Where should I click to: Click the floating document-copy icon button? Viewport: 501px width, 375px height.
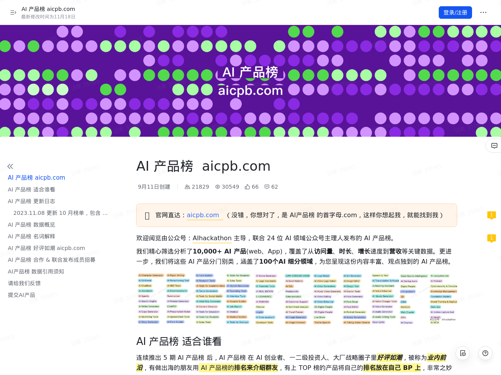pyautogui.click(x=463, y=353)
